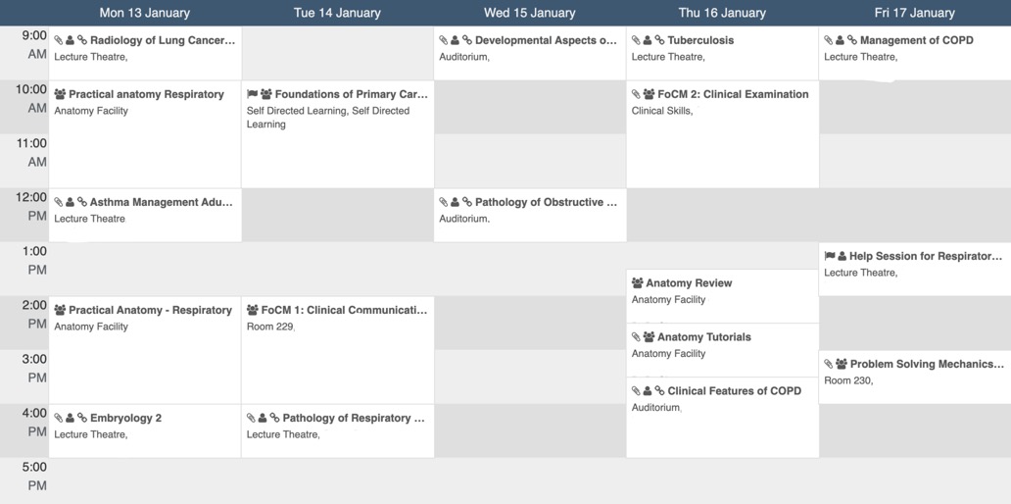The width and height of the screenshot is (1011, 504).
Task: Click empty Tuesday 9:00 AM time slot
Action: click(x=337, y=53)
